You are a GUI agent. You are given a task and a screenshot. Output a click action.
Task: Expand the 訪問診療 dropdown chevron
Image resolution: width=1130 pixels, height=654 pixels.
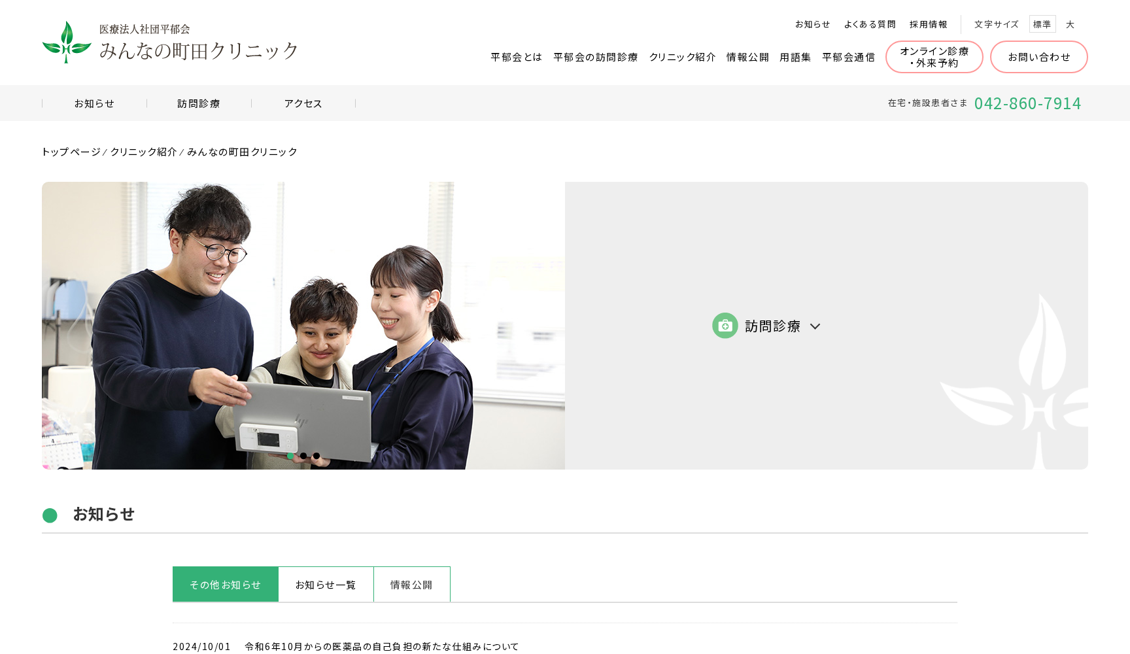[815, 326]
